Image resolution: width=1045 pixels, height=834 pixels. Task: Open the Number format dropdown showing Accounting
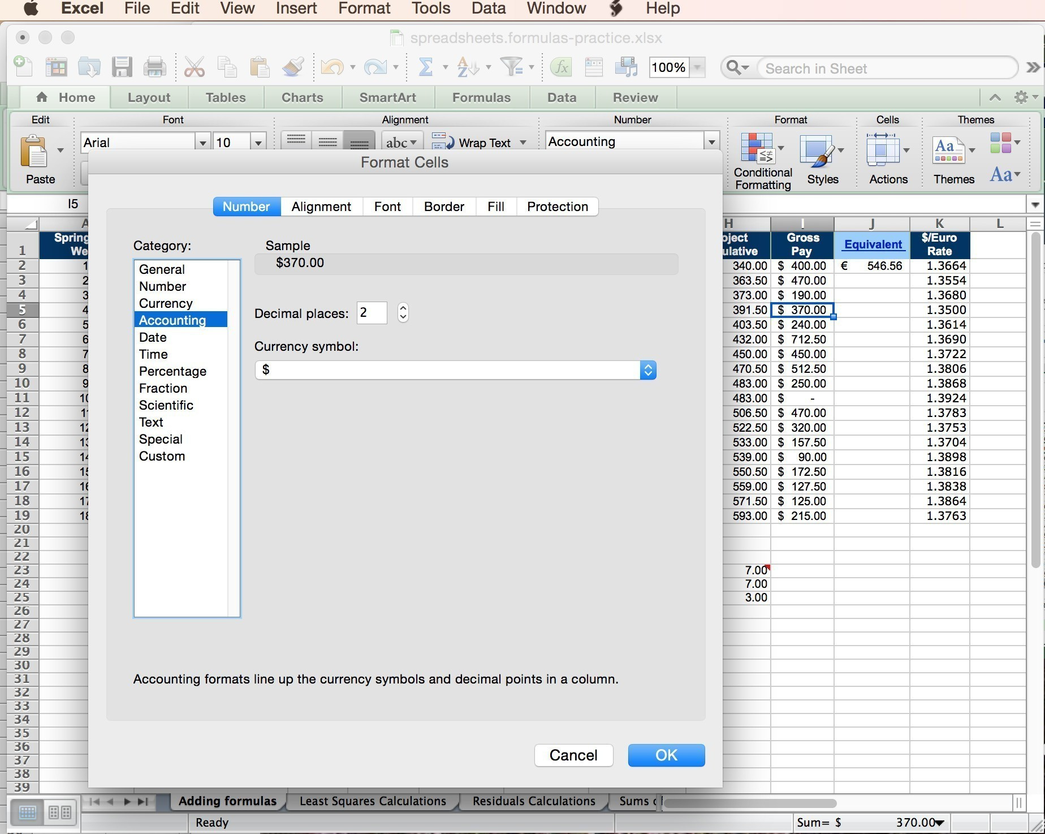click(711, 141)
